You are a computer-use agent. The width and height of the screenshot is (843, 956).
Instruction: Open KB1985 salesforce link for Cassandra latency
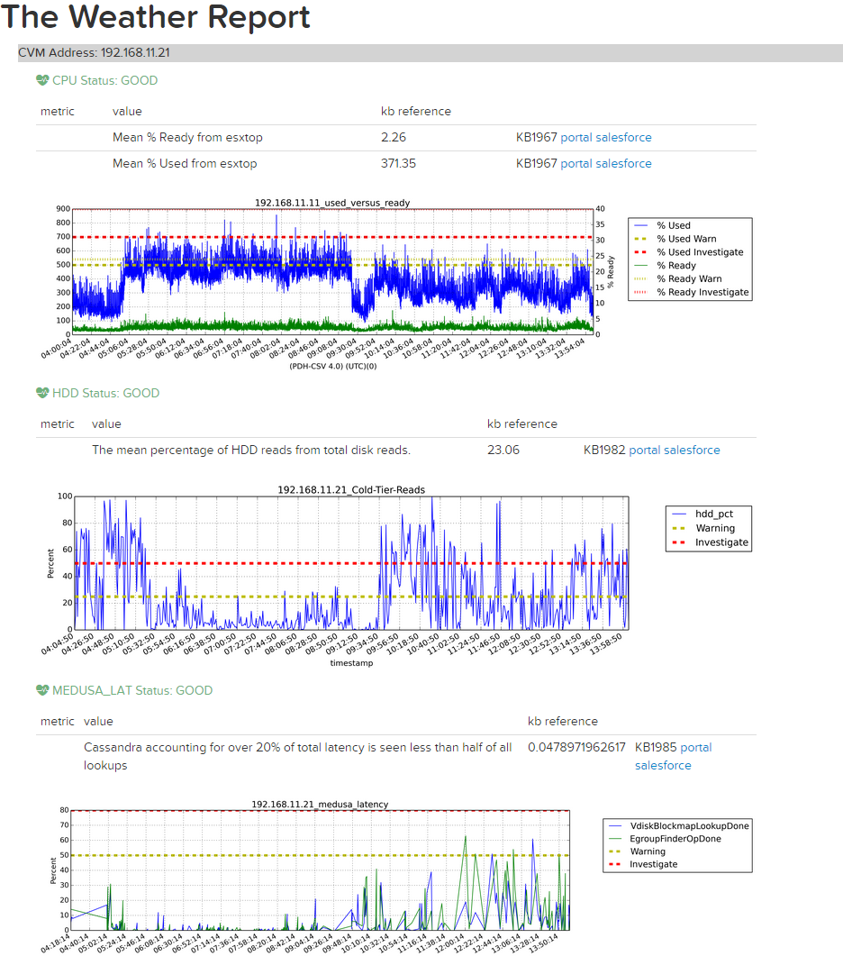[x=663, y=765]
